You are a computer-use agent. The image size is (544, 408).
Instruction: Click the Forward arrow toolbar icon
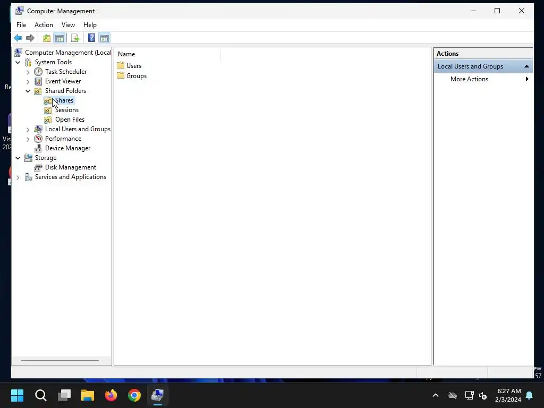click(x=30, y=38)
